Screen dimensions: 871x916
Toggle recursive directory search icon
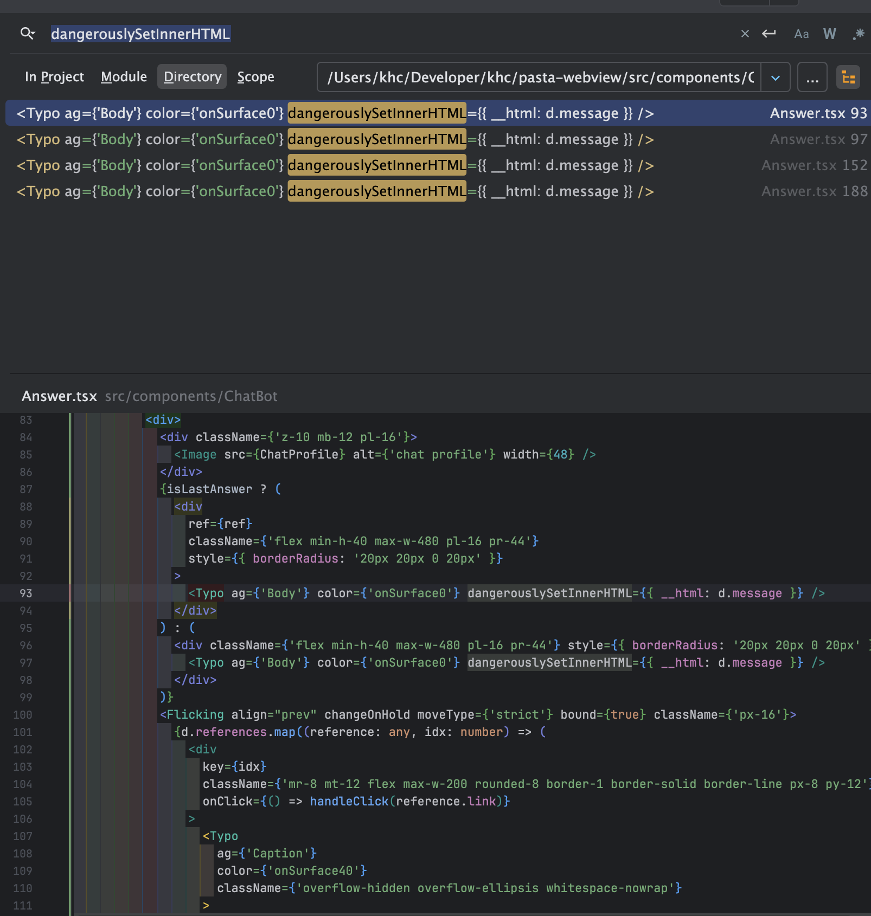[x=848, y=78]
